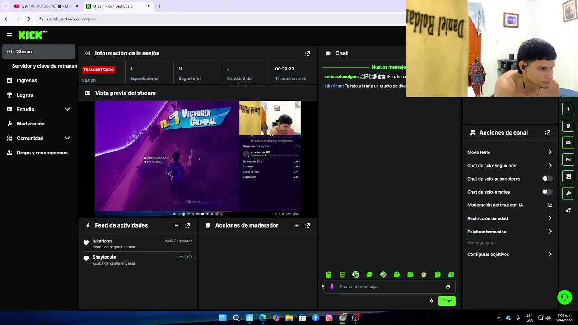Screen dimensions: 578x325
Task: Click the Nuevos mensajes notice in chat
Action: pyautogui.click(x=388, y=67)
